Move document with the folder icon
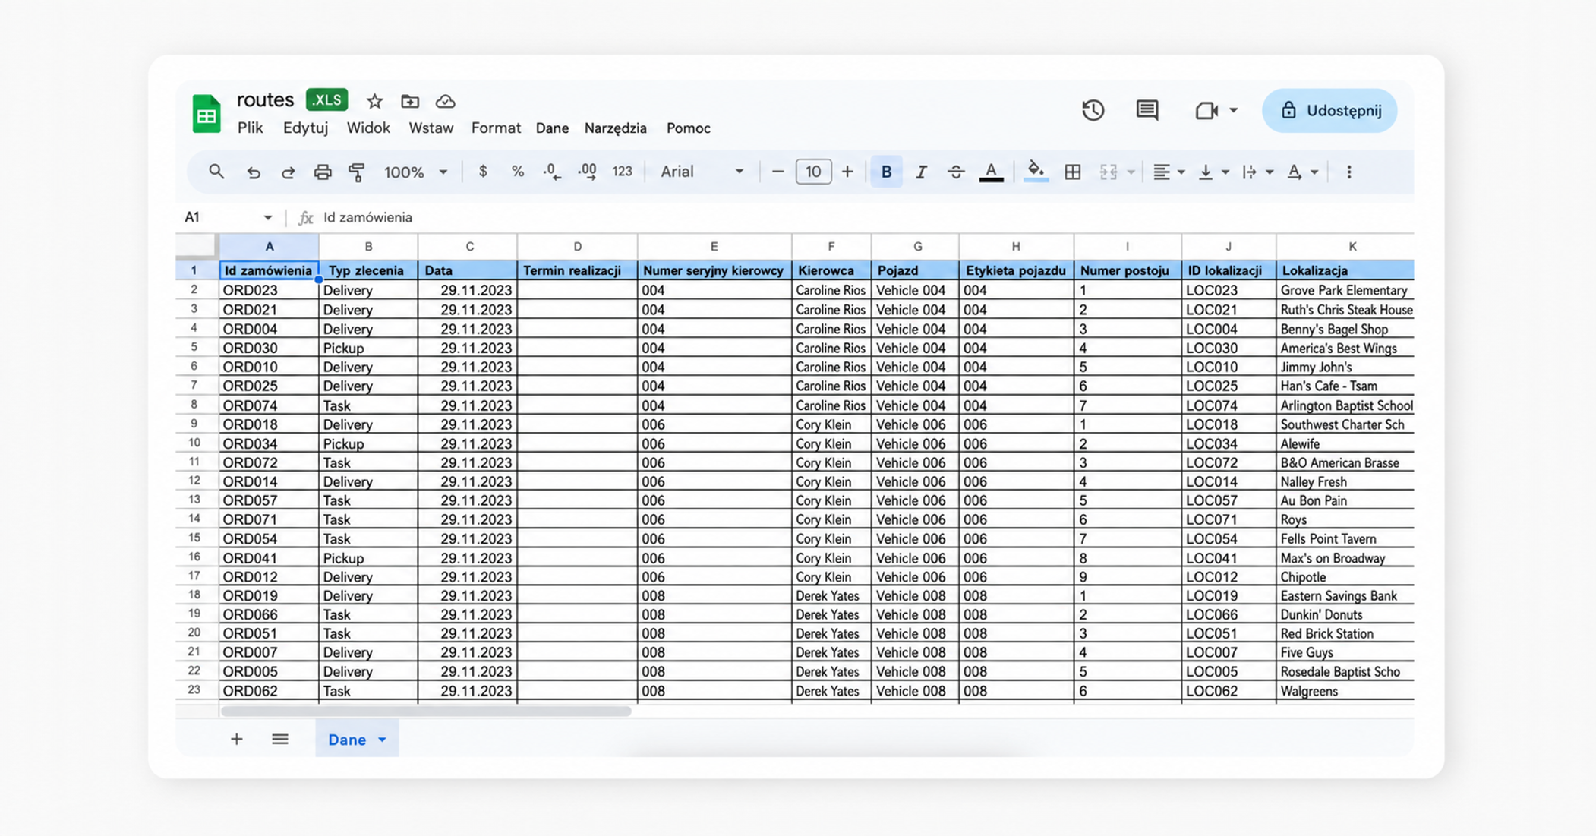Screen dimensions: 1596x836 [410, 101]
